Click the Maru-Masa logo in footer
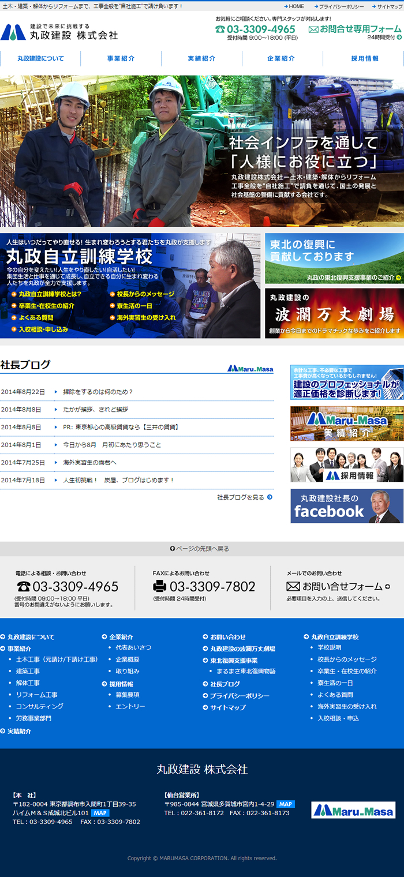Image resolution: width=404 pixels, height=877 pixels. pos(353,810)
